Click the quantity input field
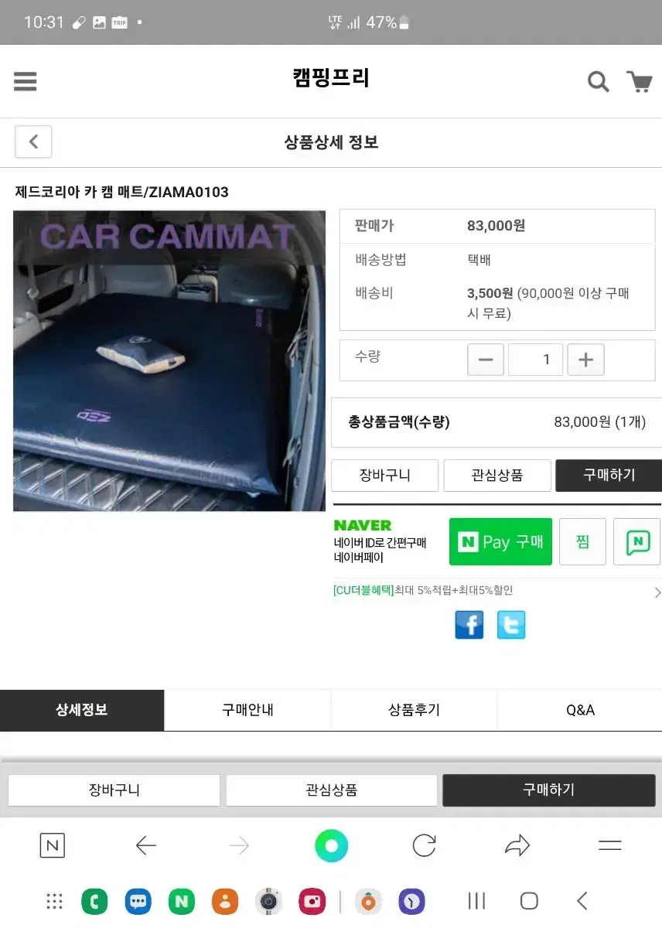The height and width of the screenshot is (928, 662). [536, 360]
